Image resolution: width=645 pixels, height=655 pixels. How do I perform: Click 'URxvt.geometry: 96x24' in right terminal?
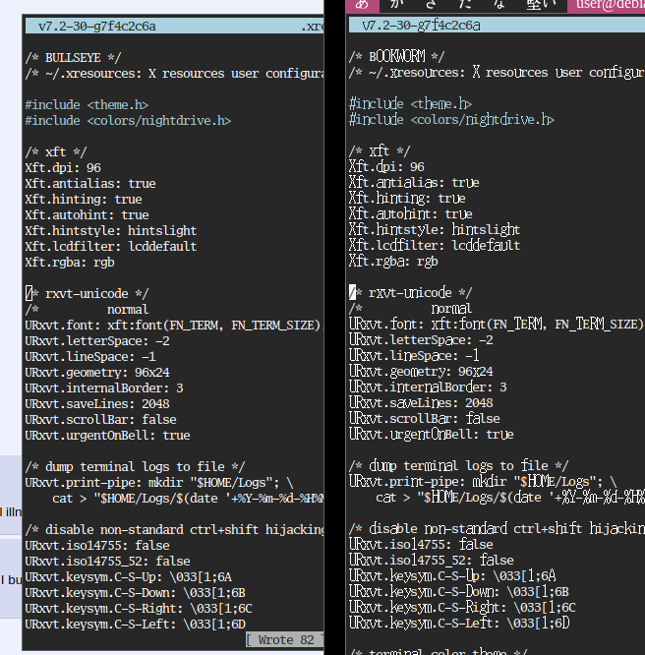421,372
